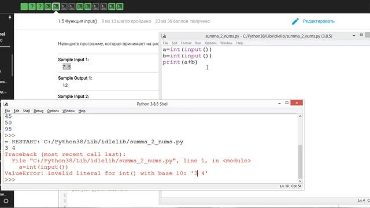
Task: Open step 3, the second question-mark step
Action: (x=40, y=6)
